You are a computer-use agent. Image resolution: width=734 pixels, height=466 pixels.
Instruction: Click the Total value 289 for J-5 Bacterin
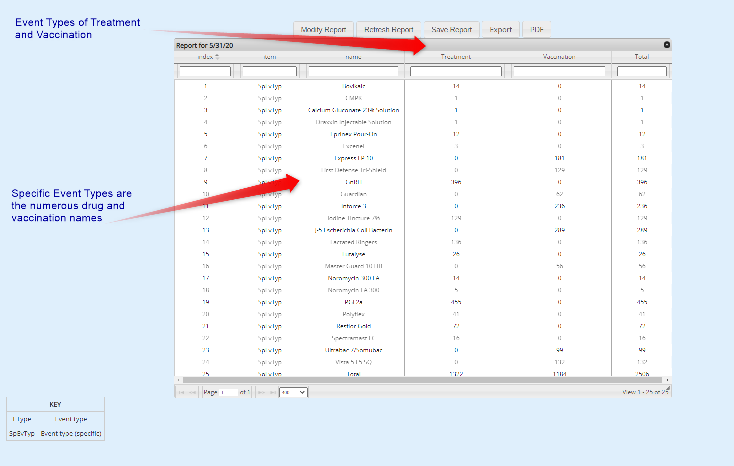click(642, 230)
